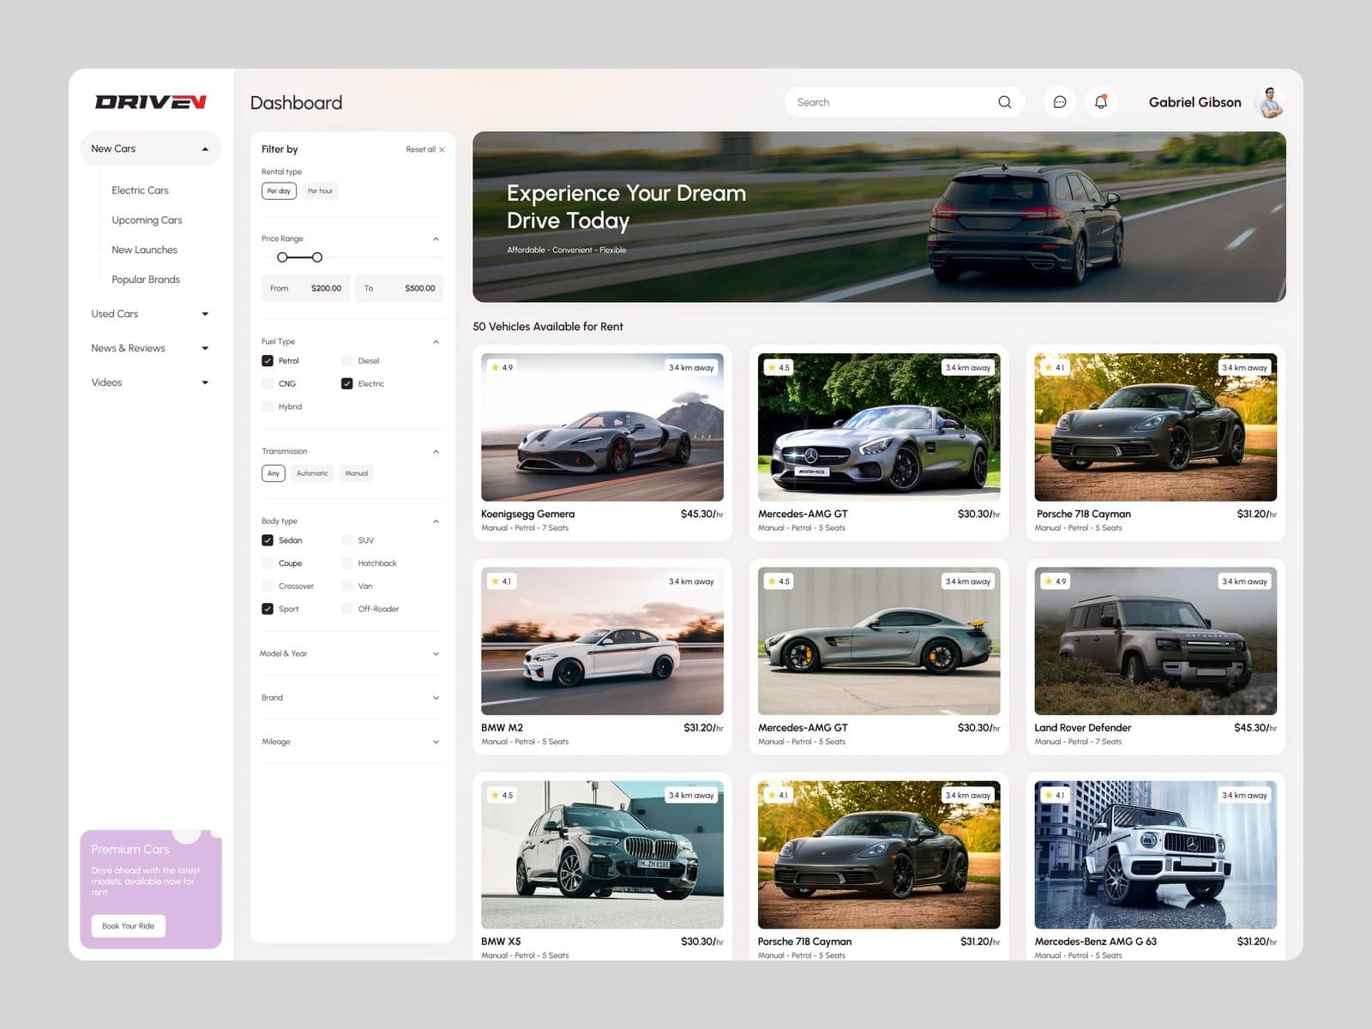Open the notifications bell icon
The height and width of the screenshot is (1029, 1372).
pyautogui.click(x=1101, y=102)
